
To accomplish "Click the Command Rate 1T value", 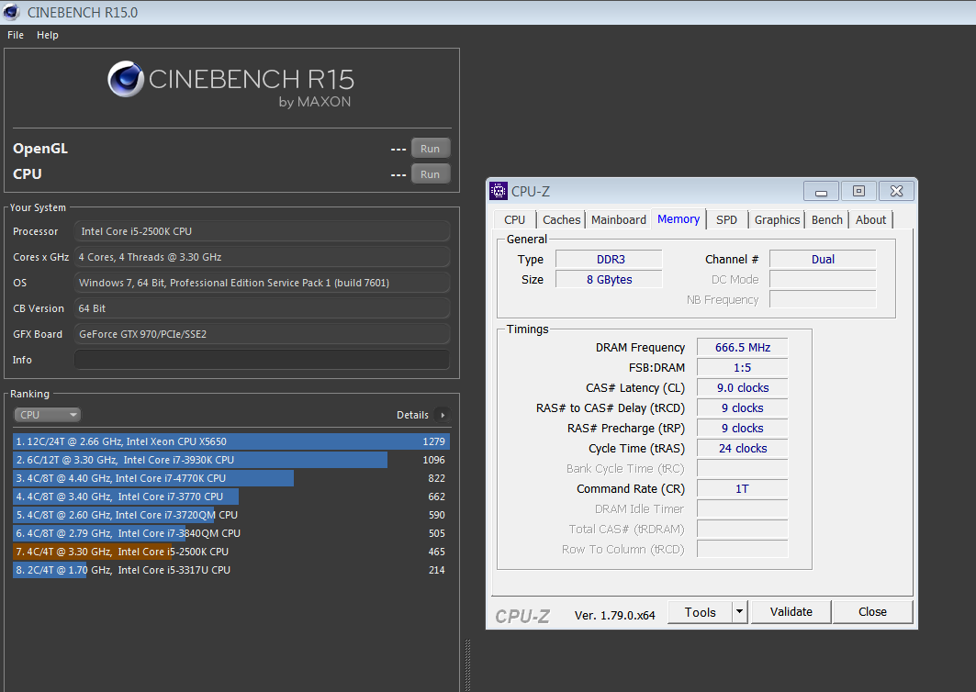I will [743, 488].
